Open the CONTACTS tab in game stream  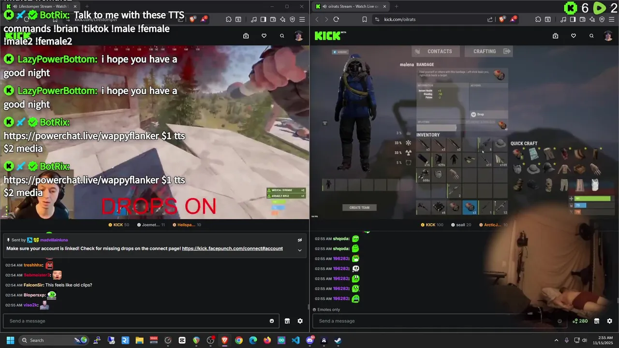click(x=435, y=51)
